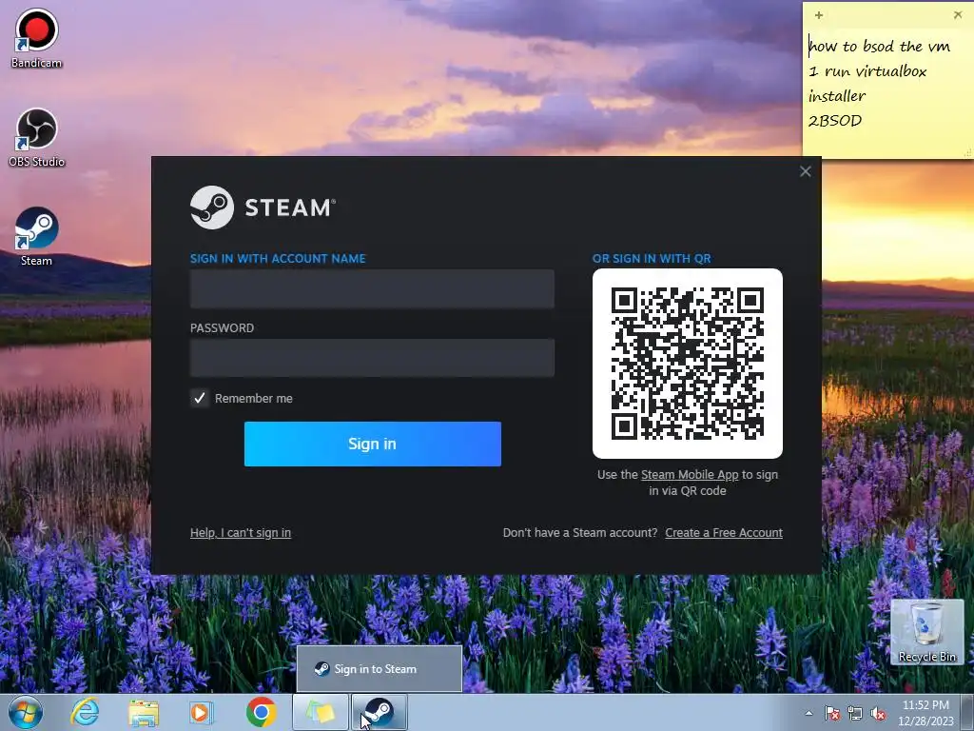Click the 'OR SIGN IN WITH QR' label
The image size is (974, 731).
coord(652,259)
